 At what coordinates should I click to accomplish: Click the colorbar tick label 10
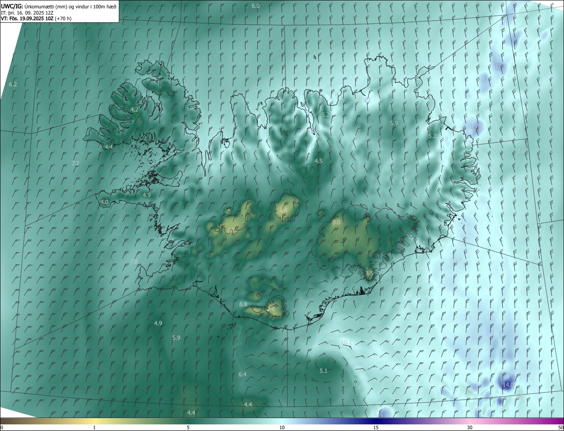[x=282, y=427]
